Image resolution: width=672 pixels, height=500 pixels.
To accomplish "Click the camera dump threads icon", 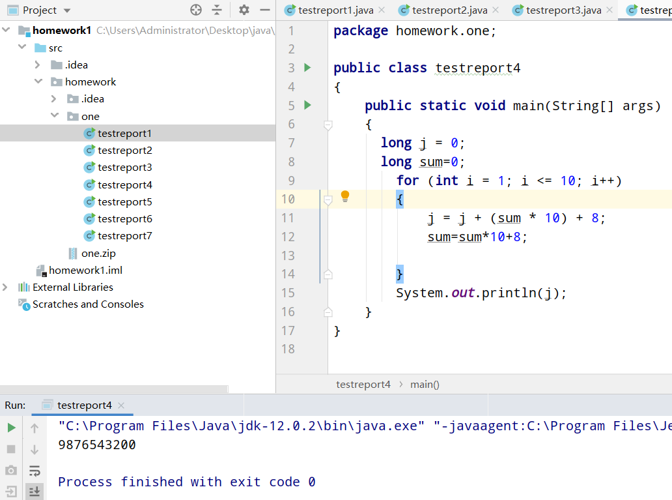I will 11,471.
